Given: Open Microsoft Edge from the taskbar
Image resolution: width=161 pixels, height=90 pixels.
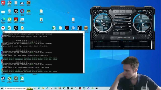Looking at the screenshot, I should point(39,88).
